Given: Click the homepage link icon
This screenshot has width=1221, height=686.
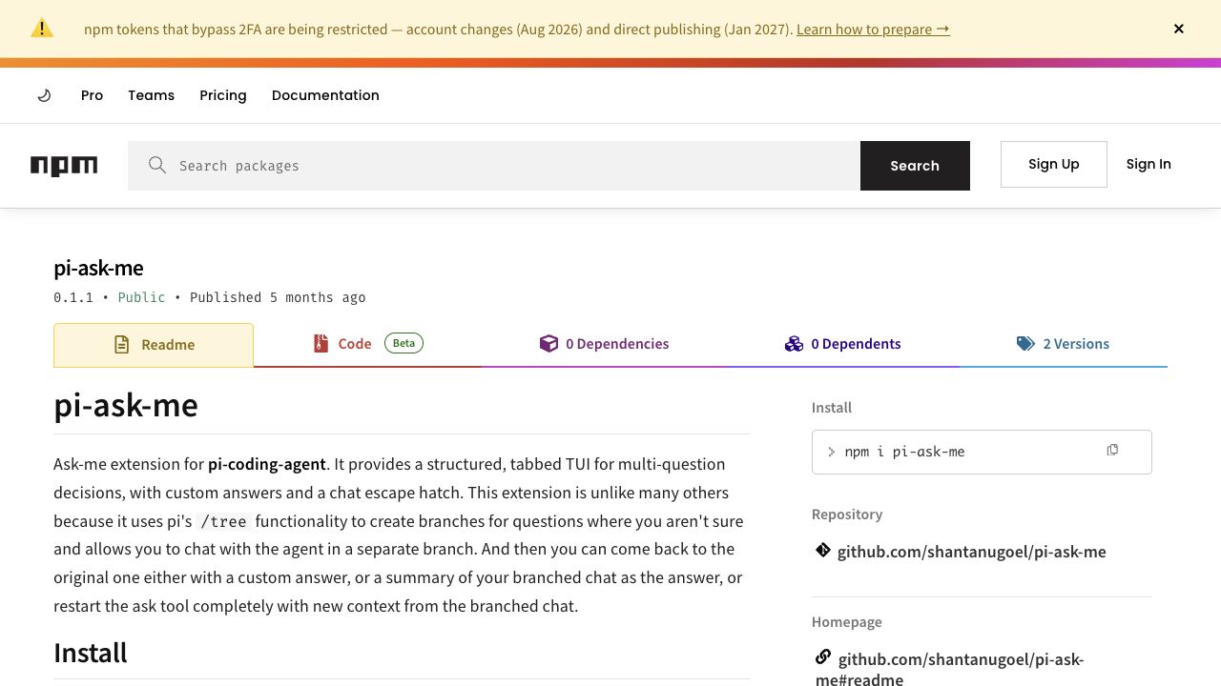Looking at the screenshot, I should coord(823,657).
